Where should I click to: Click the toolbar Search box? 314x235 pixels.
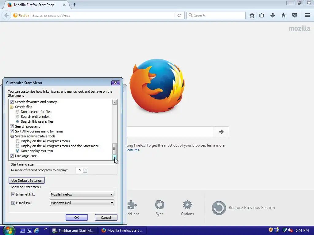216,15
